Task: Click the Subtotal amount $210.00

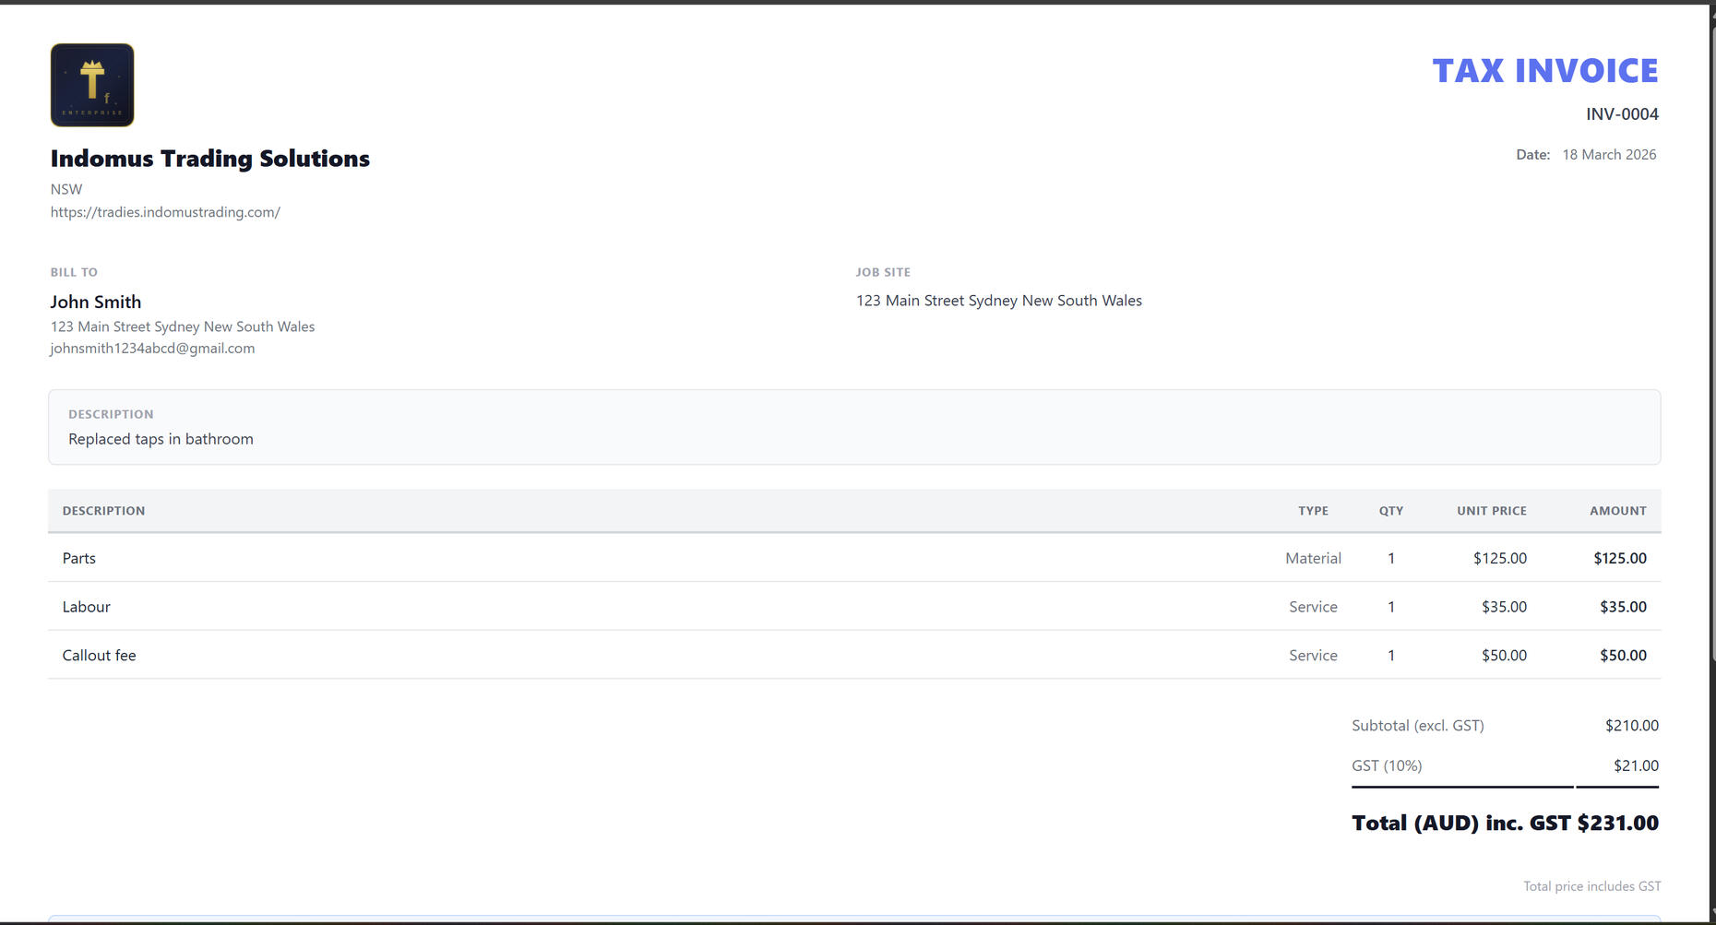Action: 1631,726
